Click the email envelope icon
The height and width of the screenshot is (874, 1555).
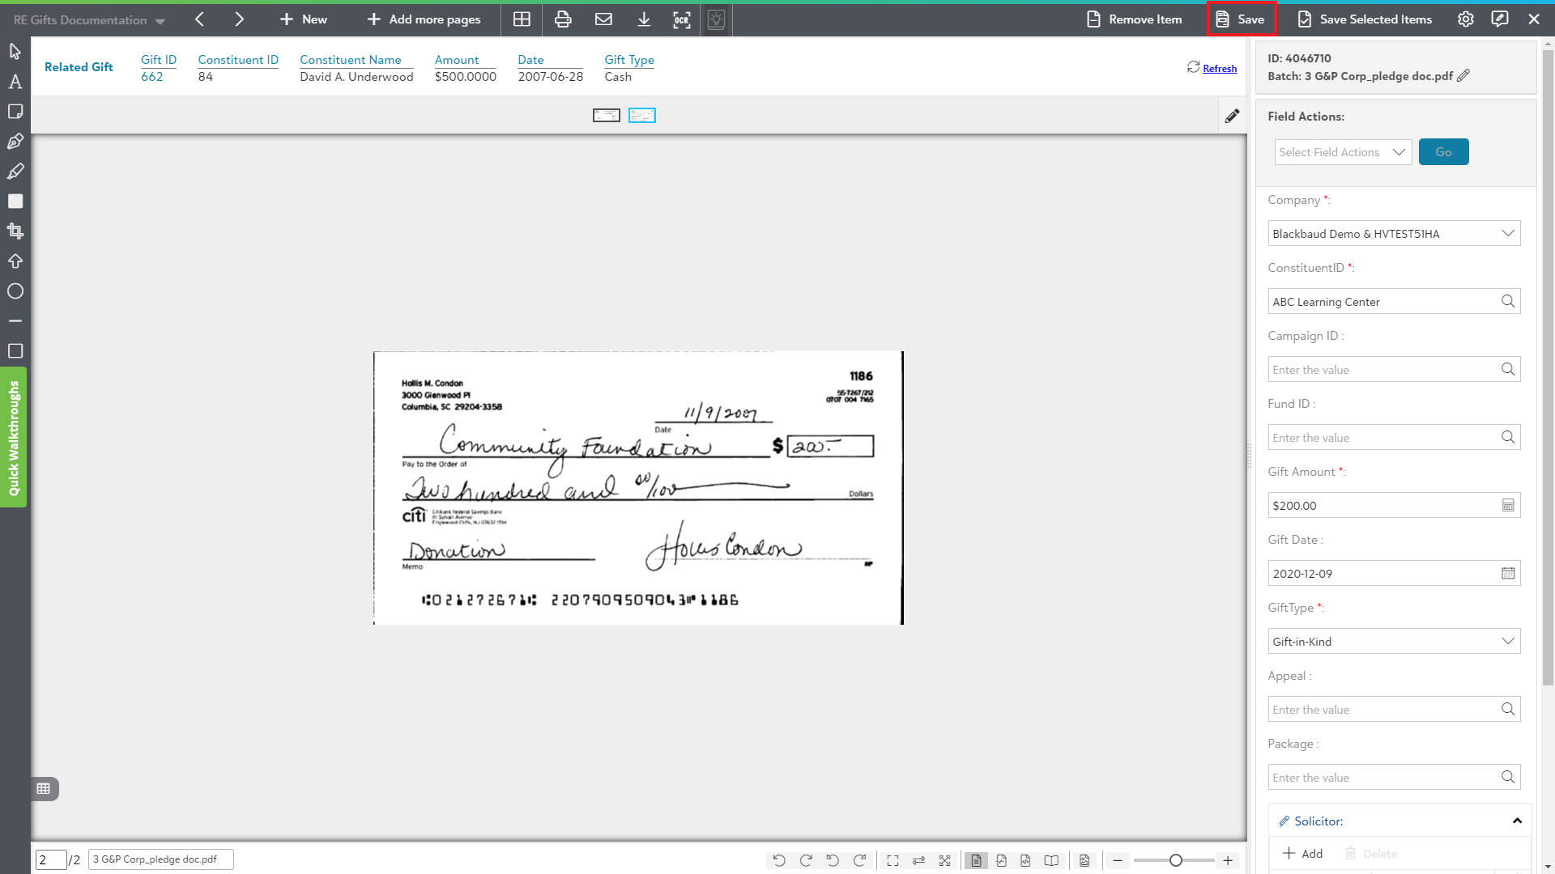pos(603,19)
